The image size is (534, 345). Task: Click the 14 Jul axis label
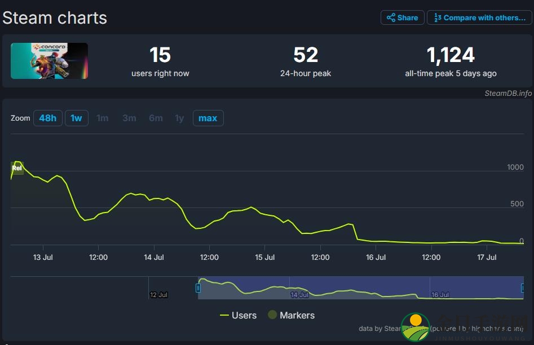pyautogui.click(x=154, y=257)
